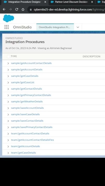Reload the page with refresh icon
The width and height of the screenshot is (105, 186).
tap(17, 10)
